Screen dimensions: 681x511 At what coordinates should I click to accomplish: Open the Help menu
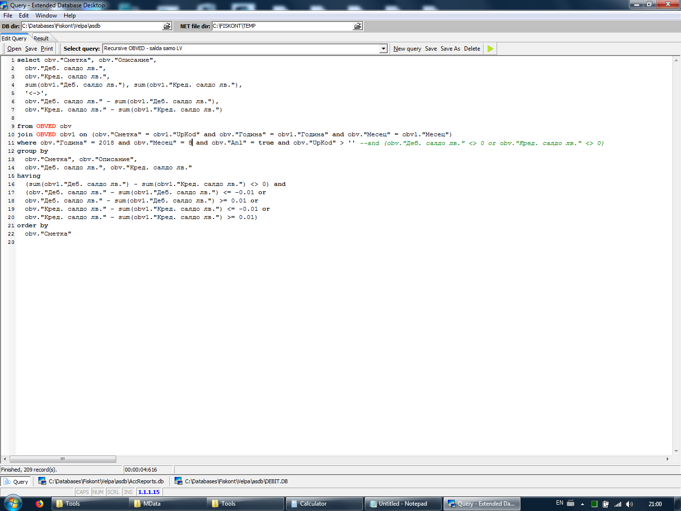click(70, 16)
